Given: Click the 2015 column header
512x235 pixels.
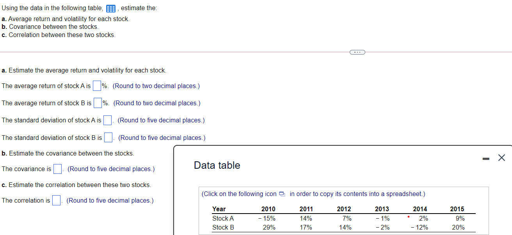Looking at the screenshot, I should click(x=457, y=209).
